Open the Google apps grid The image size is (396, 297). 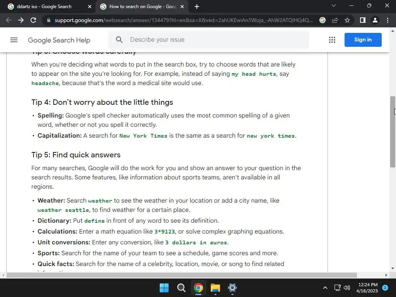[332, 40]
